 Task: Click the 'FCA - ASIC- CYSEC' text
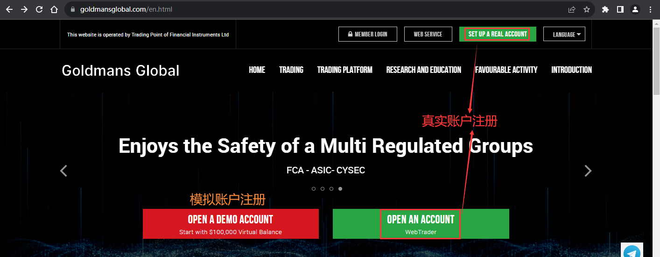click(x=326, y=170)
